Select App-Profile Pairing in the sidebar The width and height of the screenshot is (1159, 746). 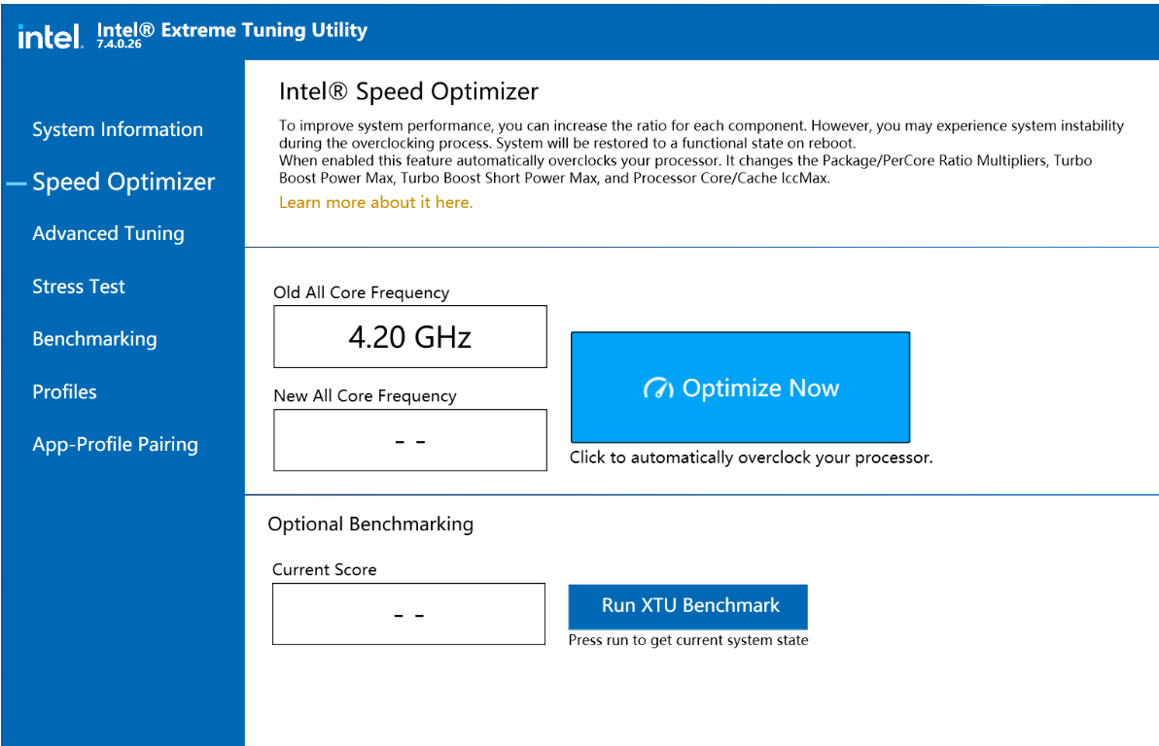pos(115,444)
